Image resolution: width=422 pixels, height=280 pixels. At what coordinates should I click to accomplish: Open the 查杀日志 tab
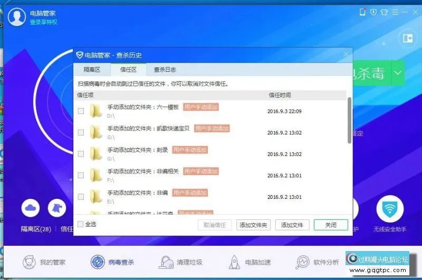pos(165,70)
